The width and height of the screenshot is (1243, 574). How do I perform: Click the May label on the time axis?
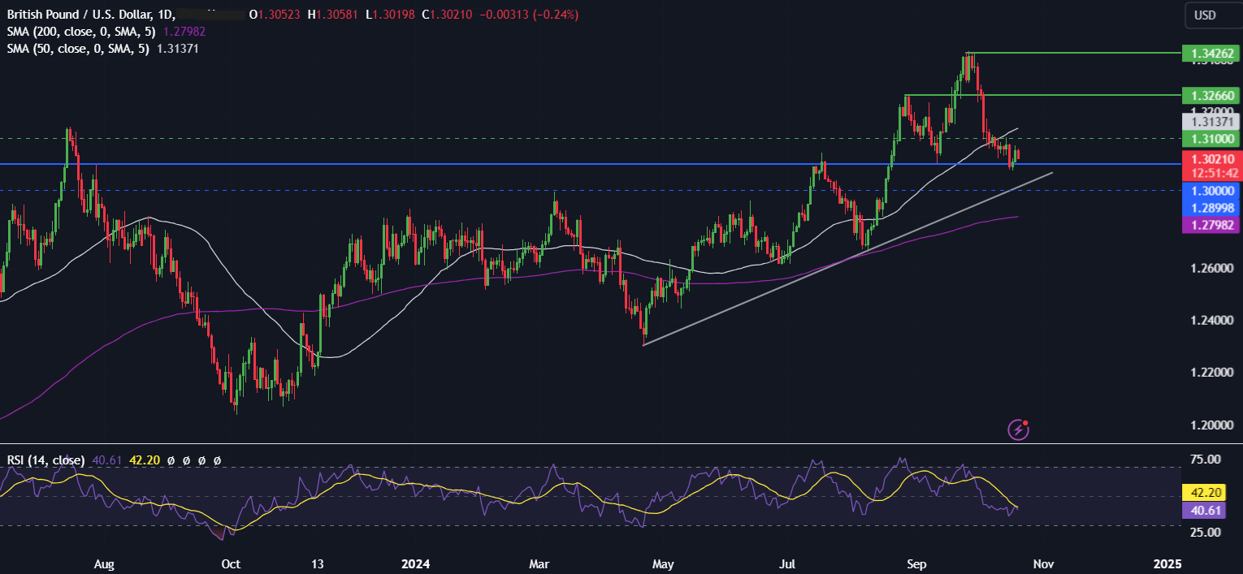point(664,563)
